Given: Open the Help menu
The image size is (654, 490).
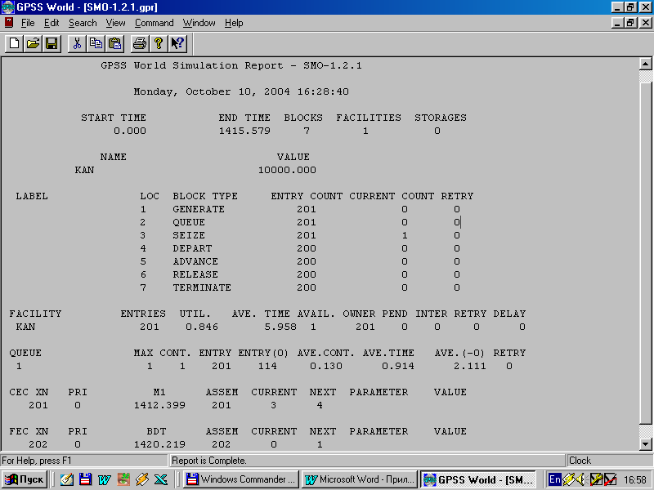Looking at the screenshot, I should coord(234,23).
